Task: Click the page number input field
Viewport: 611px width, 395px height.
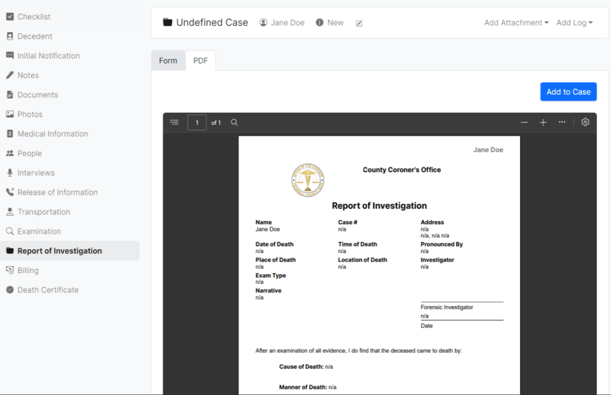Action: point(197,122)
